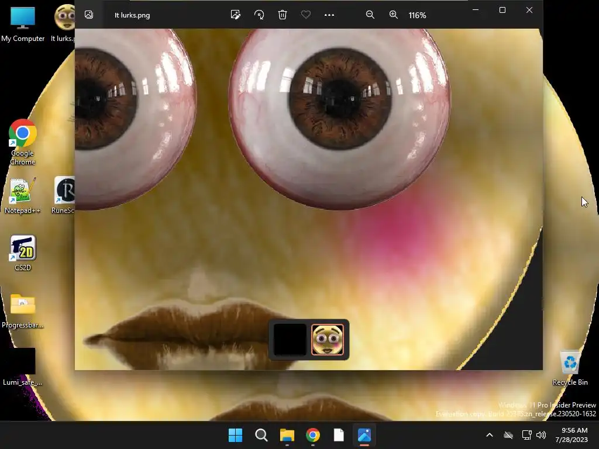This screenshot has height=449, width=599.
Task: Select the It lurks desktop image file
Action: point(64,23)
